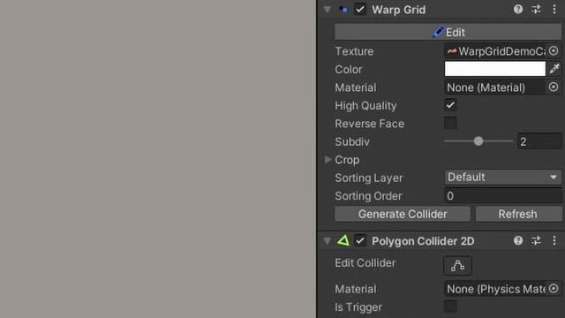Click the Refresh button
Screen dimensions: 565x318
click(x=518, y=214)
